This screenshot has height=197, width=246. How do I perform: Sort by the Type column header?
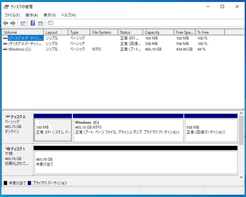pos(79,32)
